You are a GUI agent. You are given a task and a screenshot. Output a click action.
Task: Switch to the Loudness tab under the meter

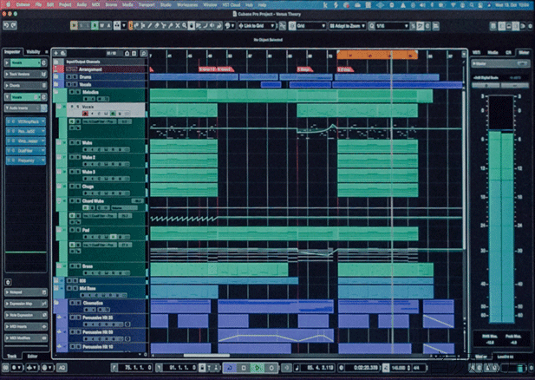[x=505, y=357]
